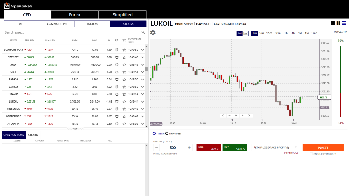Screen dimensions: 349x196
Task: Expand BANKIA row details
Action: 142,80
